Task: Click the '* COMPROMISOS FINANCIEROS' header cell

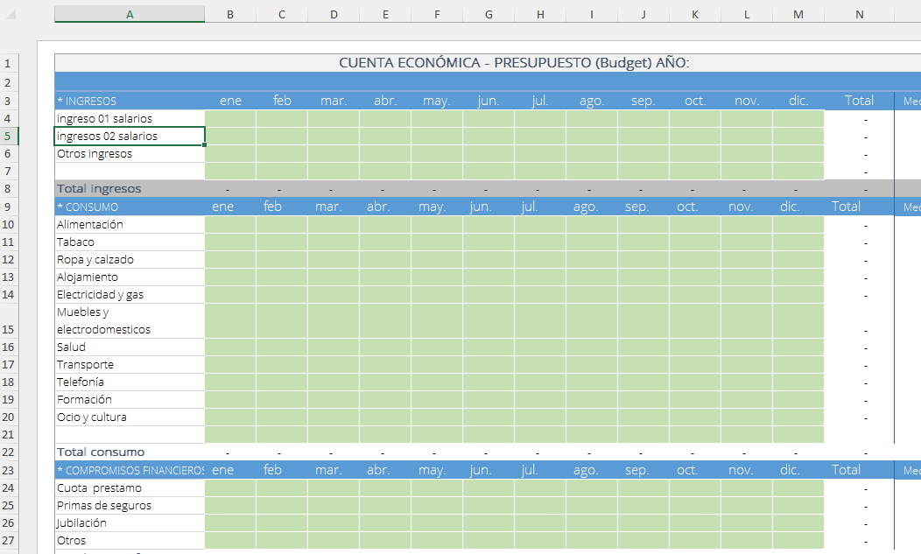Action: pyautogui.click(x=130, y=471)
